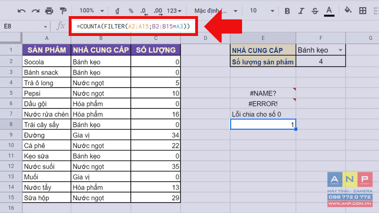Click the Lỗi chia cho số 0 cell
The width and height of the screenshot is (379, 213).
263,114
